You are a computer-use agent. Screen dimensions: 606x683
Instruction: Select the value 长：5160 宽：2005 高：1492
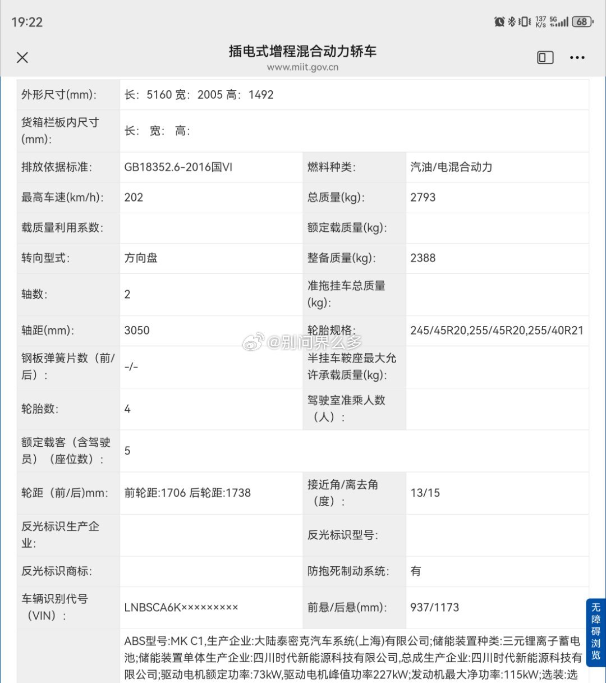click(x=199, y=94)
